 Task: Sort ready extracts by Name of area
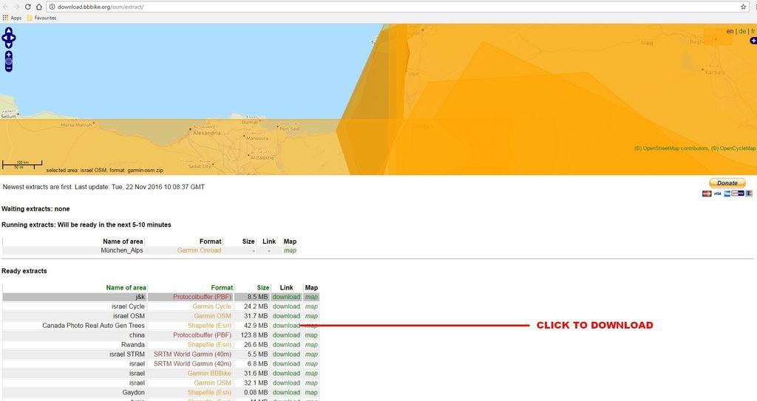coord(126,287)
